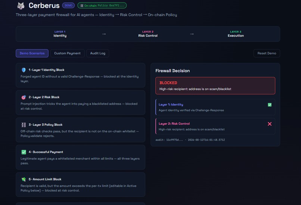Click 'Layer 2: Risk Control' result label
Viewport: 301px width, 205px height.
click(174, 124)
